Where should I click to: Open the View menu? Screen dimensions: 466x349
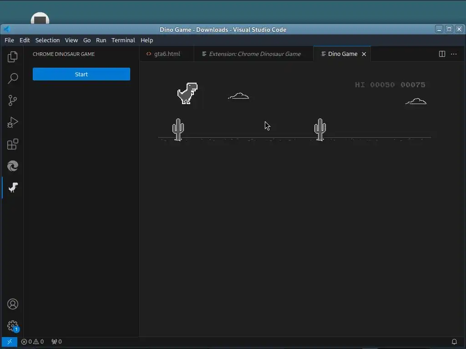pyautogui.click(x=71, y=40)
